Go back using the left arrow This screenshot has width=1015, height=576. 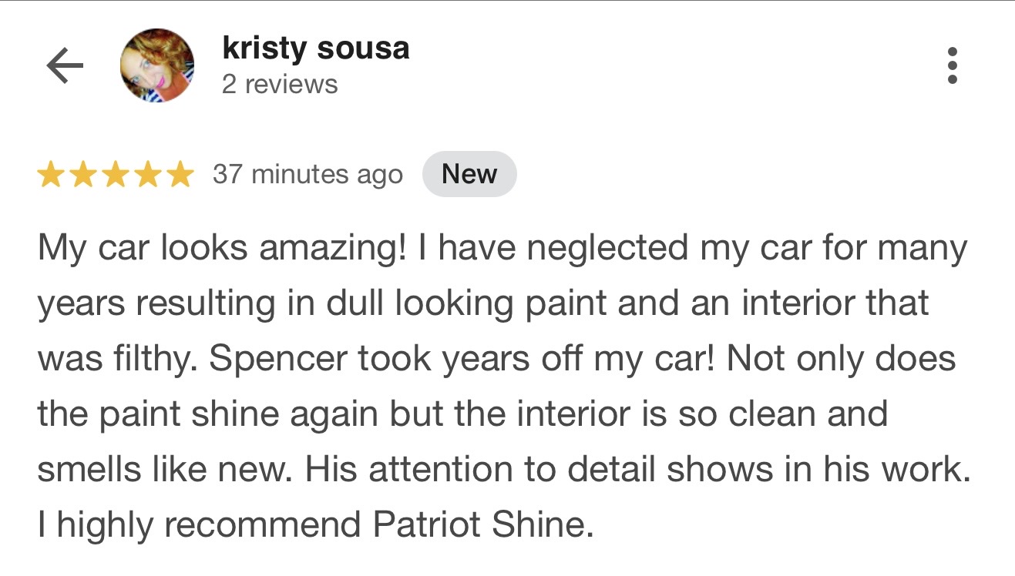[65, 66]
